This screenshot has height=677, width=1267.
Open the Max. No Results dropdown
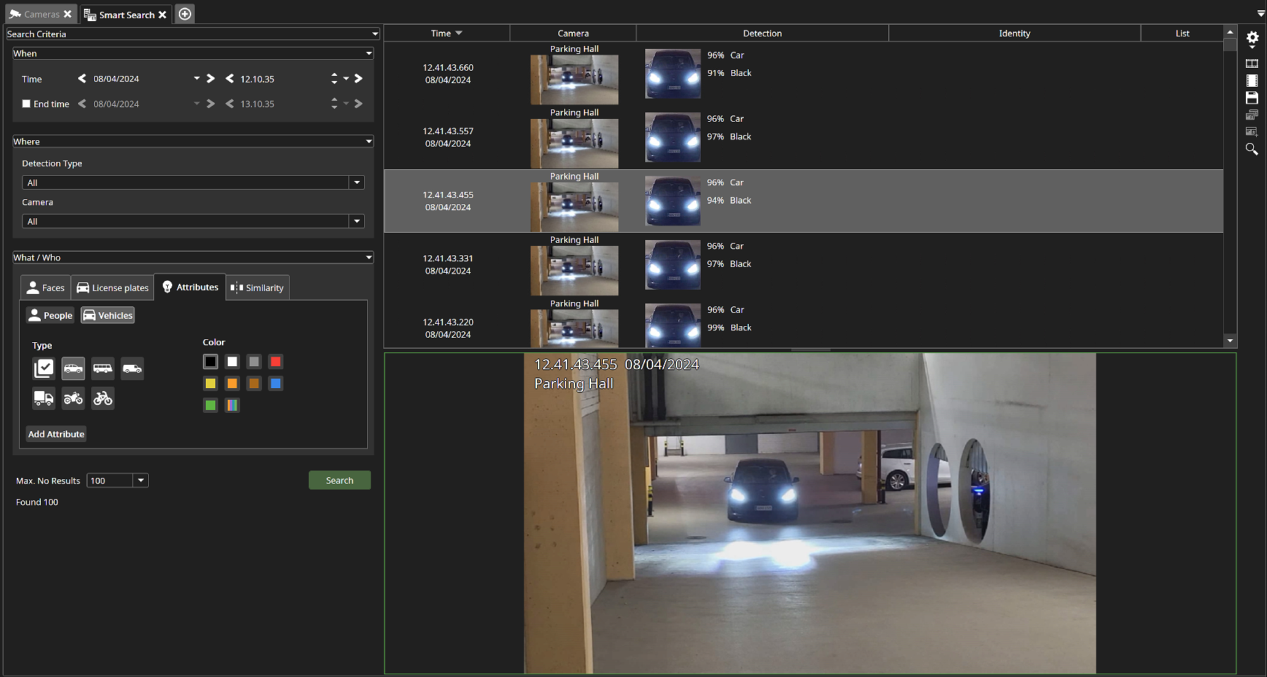[141, 480]
